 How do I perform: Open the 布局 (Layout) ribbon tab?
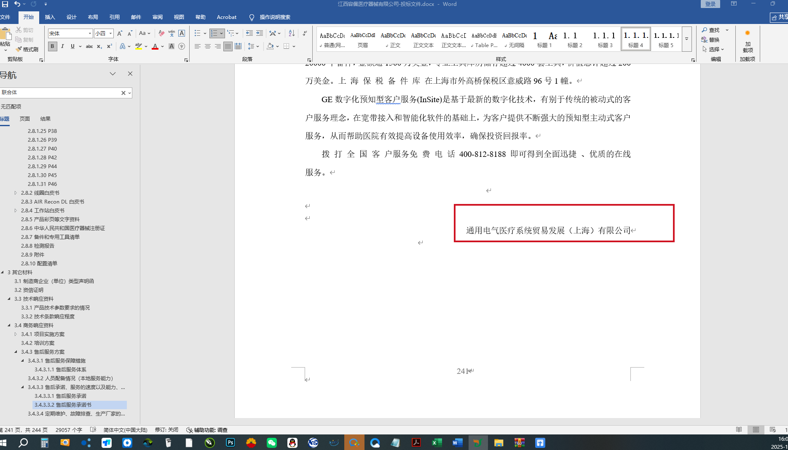tap(93, 17)
